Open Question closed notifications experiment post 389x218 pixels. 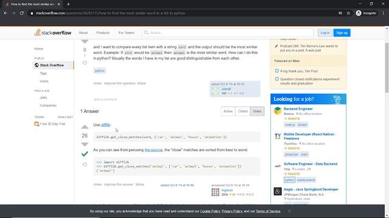point(310,81)
